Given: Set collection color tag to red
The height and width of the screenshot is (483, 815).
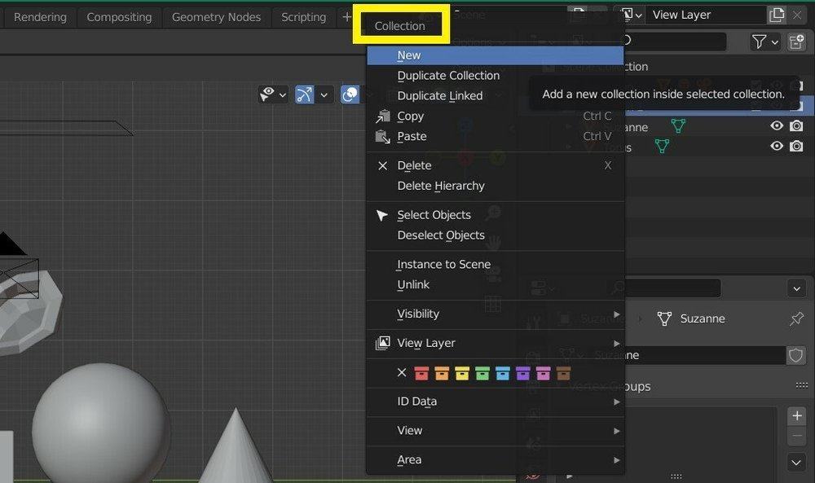Looking at the screenshot, I should point(421,373).
